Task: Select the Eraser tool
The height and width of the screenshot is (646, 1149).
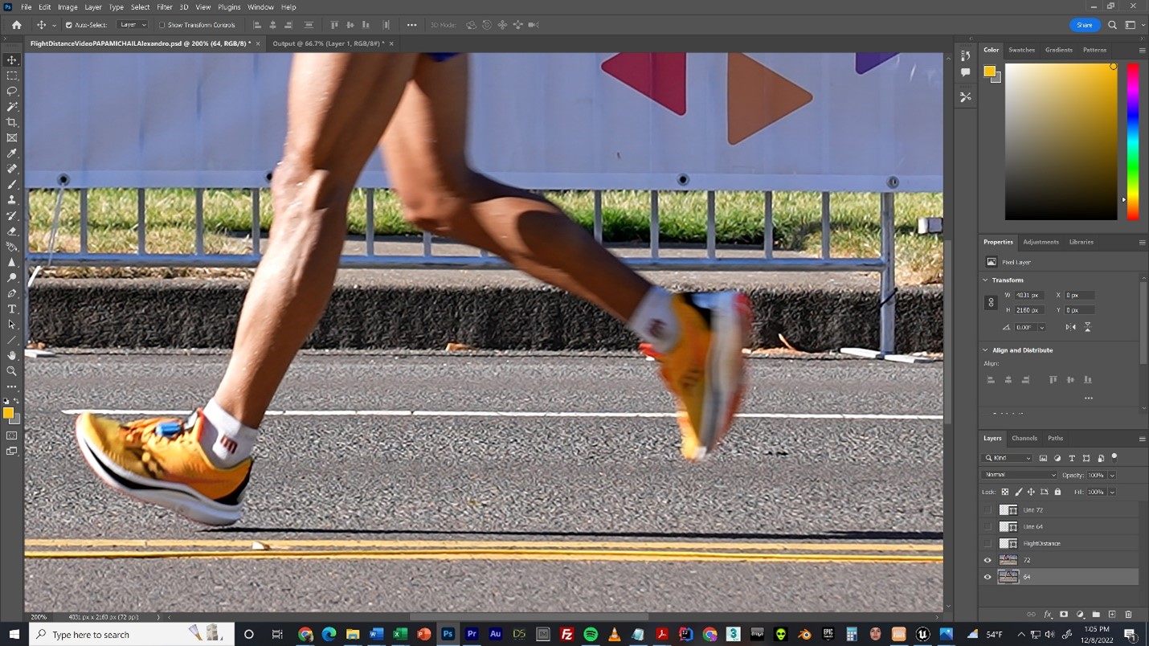Action: coord(12,231)
